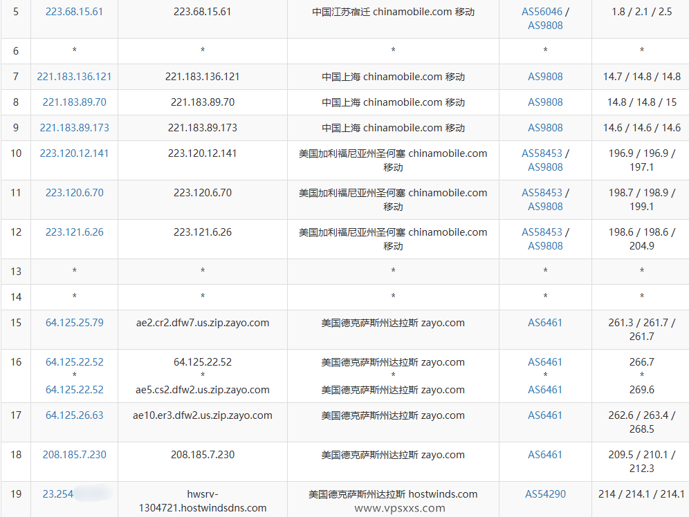689x517 pixels.
Task: Click IP link 221.183.89.70
Action: tap(74, 102)
